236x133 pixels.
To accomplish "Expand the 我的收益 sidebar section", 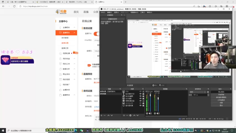I will pyautogui.click(x=74, y=59).
